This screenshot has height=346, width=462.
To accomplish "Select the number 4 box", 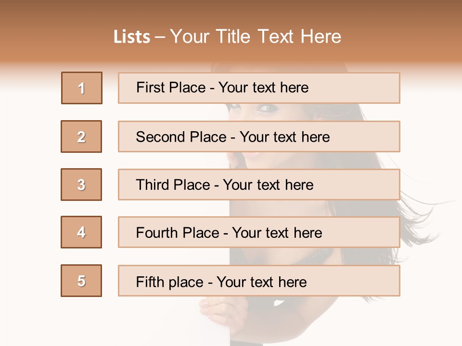I will click(81, 232).
